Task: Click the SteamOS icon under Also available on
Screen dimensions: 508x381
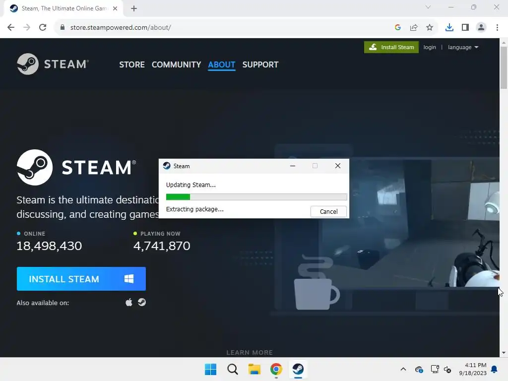Action: (142, 302)
